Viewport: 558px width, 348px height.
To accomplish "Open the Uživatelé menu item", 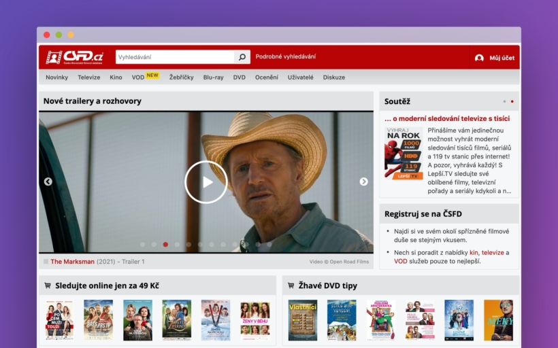I will point(300,77).
